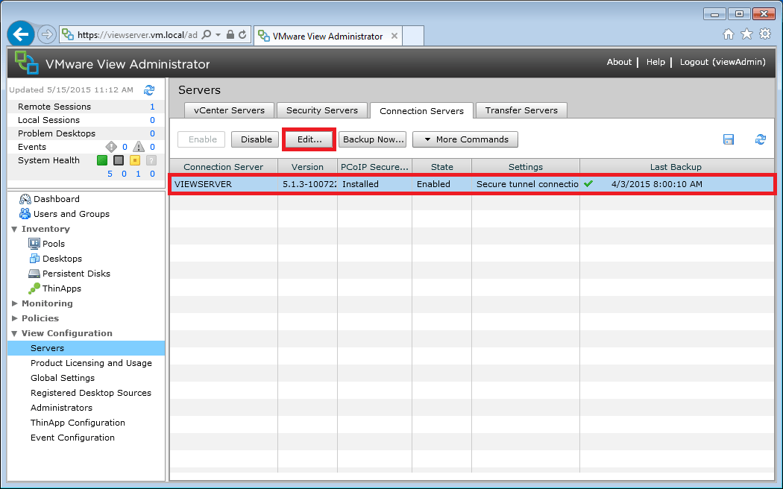
Task: Switch to the Security Servers tab
Action: pyautogui.click(x=322, y=110)
